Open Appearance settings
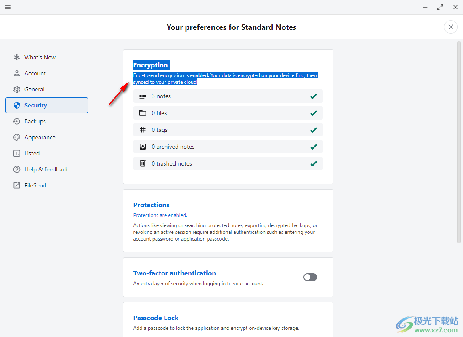Image resolution: width=463 pixels, height=337 pixels. point(47,137)
